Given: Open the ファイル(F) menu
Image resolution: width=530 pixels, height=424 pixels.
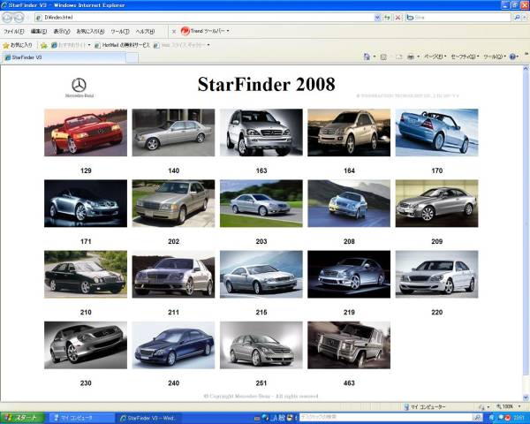Looking at the screenshot, I should pyautogui.click(x=13, y=32).
